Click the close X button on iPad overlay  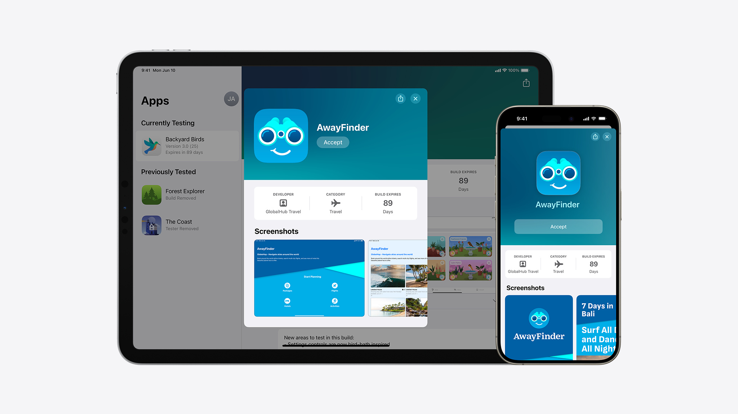point(416,98)
